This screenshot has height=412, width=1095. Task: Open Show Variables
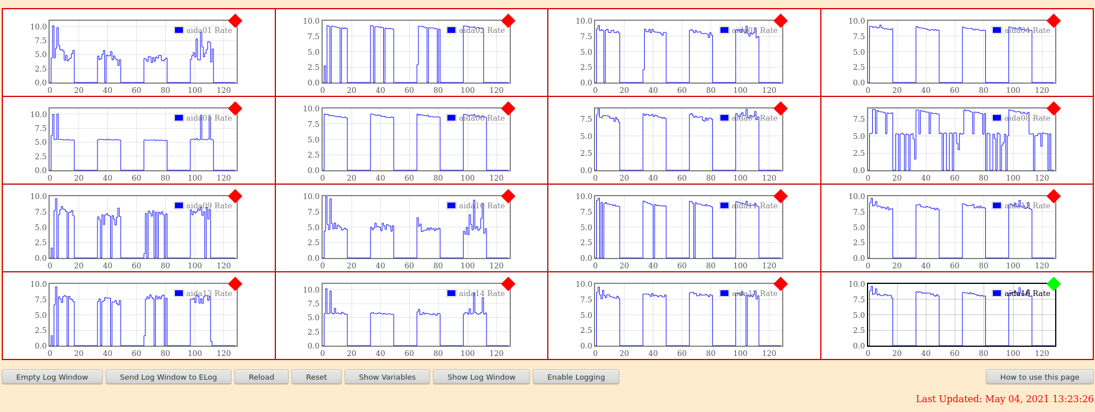click(387, 377)
